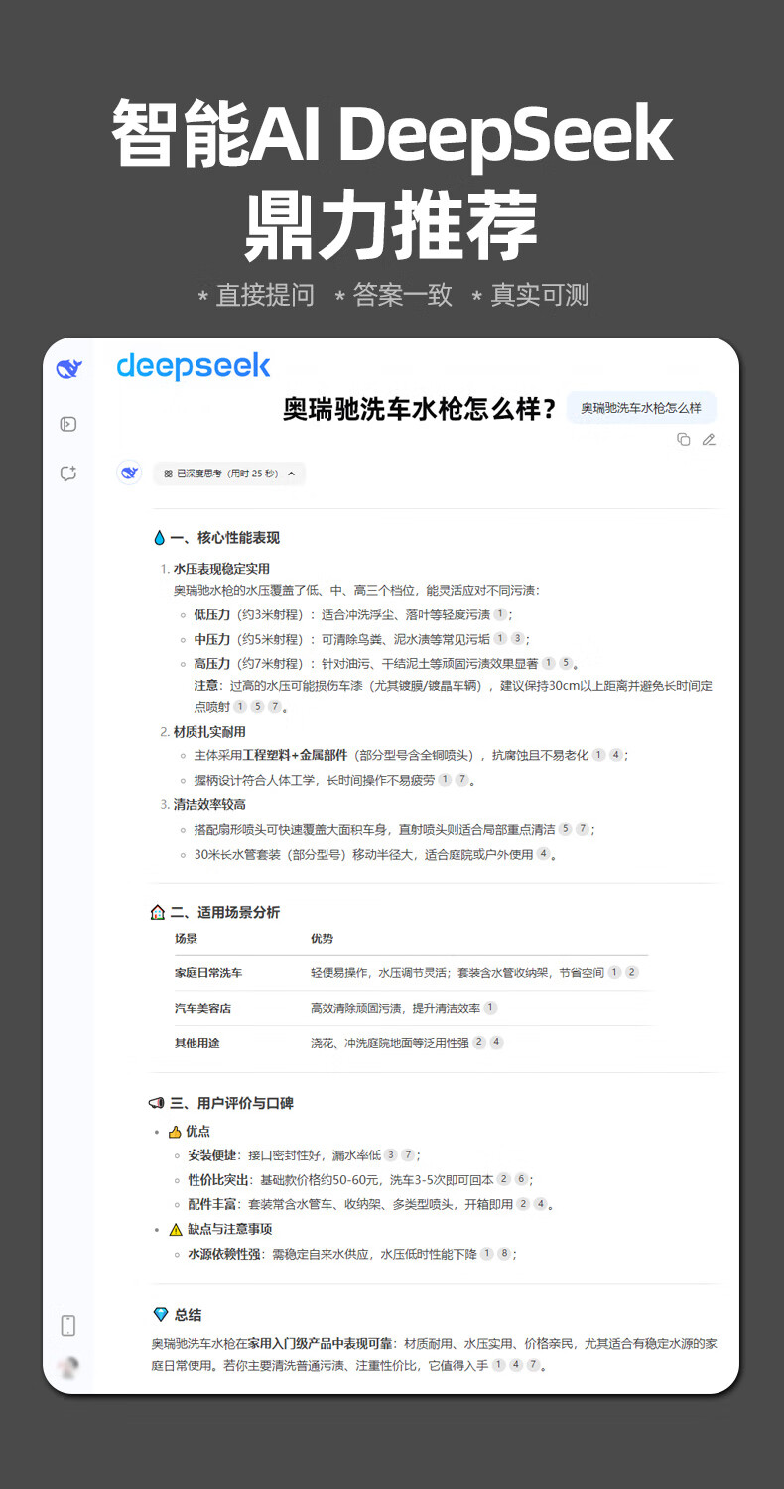Open the mobile app phone icon

68,1325
